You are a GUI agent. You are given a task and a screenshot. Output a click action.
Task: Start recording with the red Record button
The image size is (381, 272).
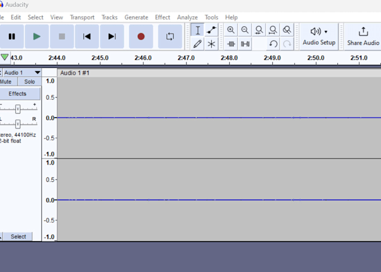141,36
